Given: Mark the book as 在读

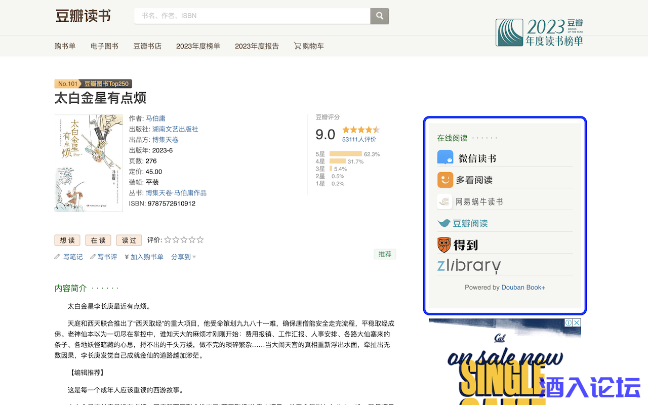Looking at the screenshot, I should click(98, 240).
